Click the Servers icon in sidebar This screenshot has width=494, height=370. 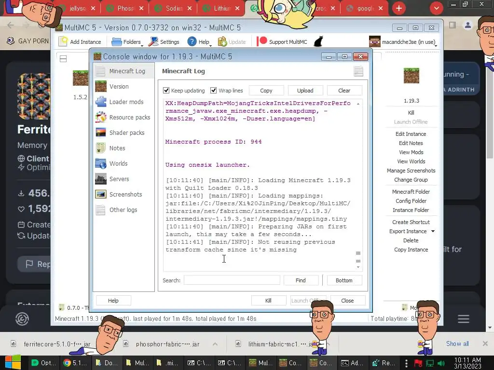pos(101,179)
